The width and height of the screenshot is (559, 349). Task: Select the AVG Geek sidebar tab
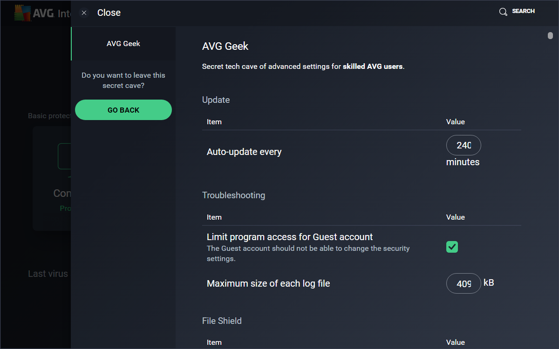[123, 44]
